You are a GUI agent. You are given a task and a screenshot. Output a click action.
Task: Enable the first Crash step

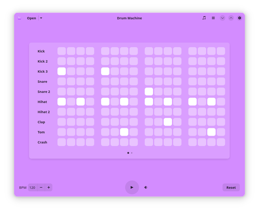(62, 142)
